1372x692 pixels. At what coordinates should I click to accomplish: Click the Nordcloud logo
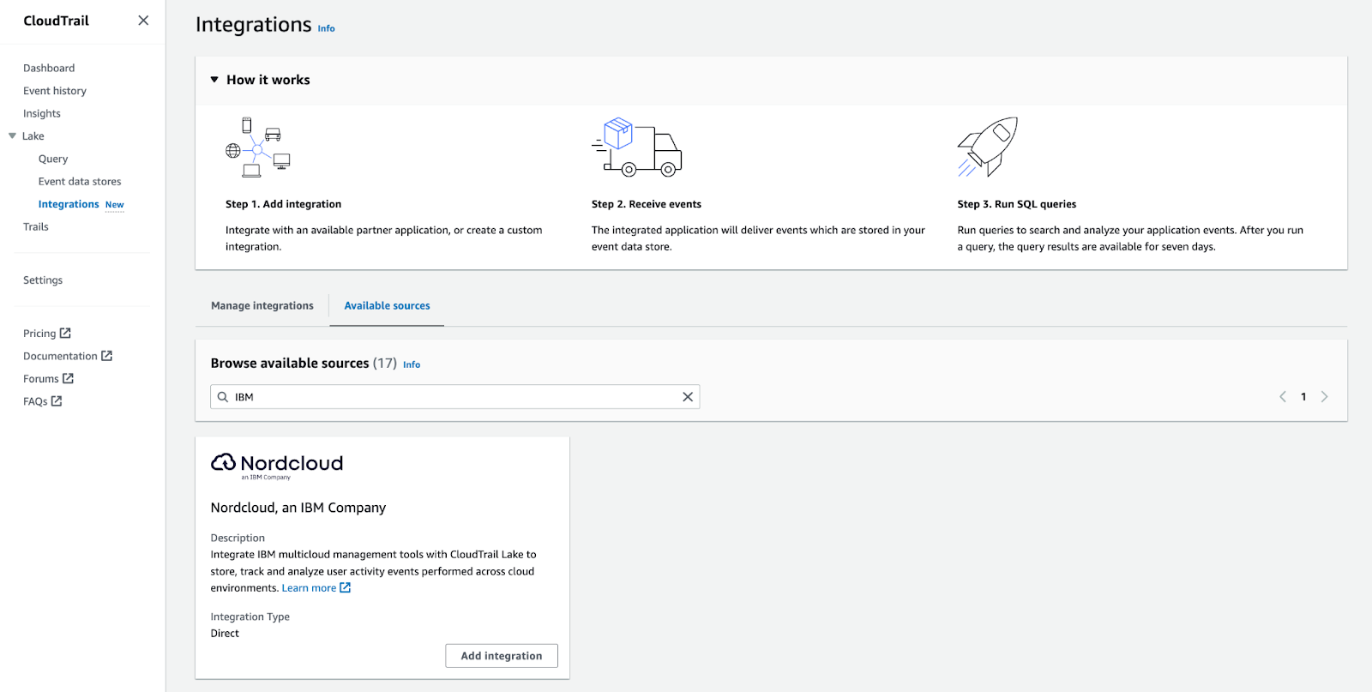[x=277, y=465]
